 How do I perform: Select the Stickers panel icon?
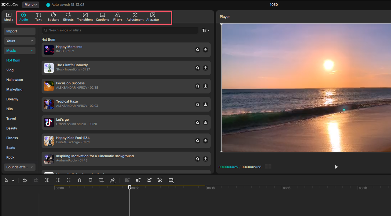point(53,16)
